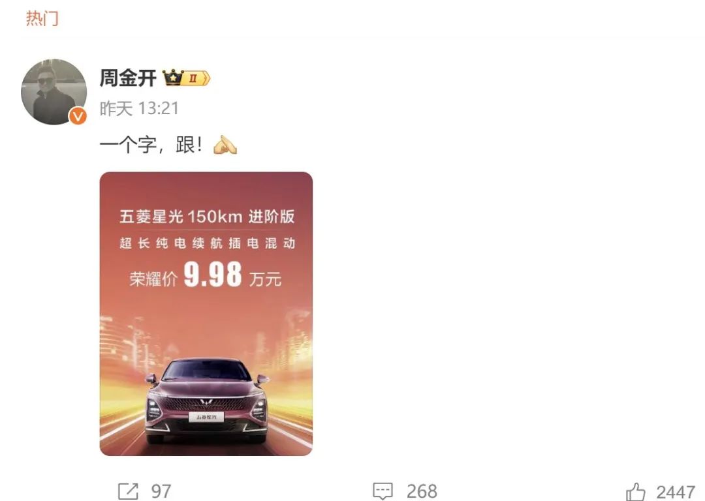Viewport: 705px width, 501px height.
Task: Click the clapping hands emoji in post
Action: (225, 145)
